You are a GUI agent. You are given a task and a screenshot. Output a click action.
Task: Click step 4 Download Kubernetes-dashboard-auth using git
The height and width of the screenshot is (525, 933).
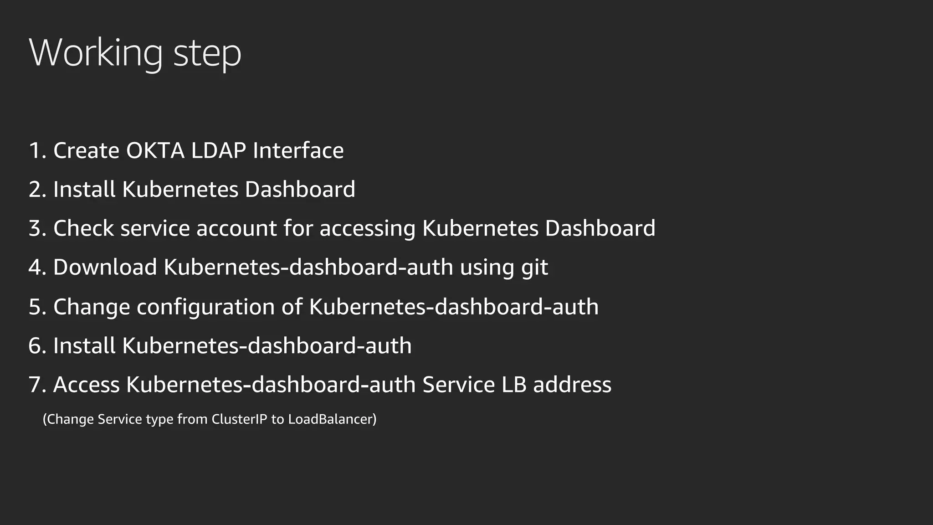coord(288,268)
